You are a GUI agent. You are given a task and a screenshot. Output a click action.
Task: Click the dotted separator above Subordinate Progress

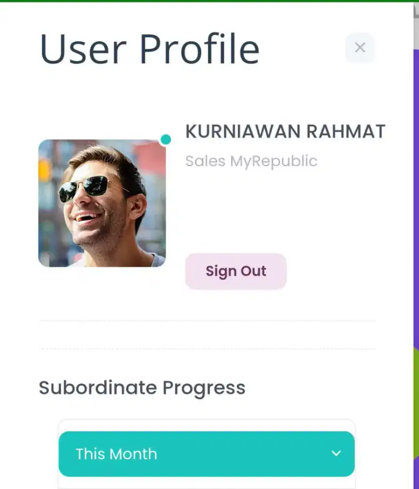point(208,349)
